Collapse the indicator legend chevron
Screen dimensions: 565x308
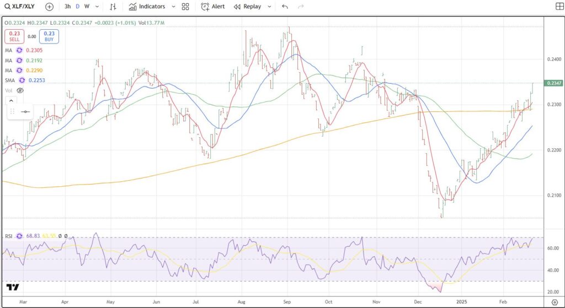(x=11, y=101)
